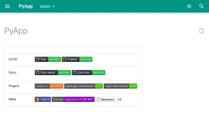Click the GitHub icon on Docs latest badge
This screenshot has height=117, width=209.
38,73
